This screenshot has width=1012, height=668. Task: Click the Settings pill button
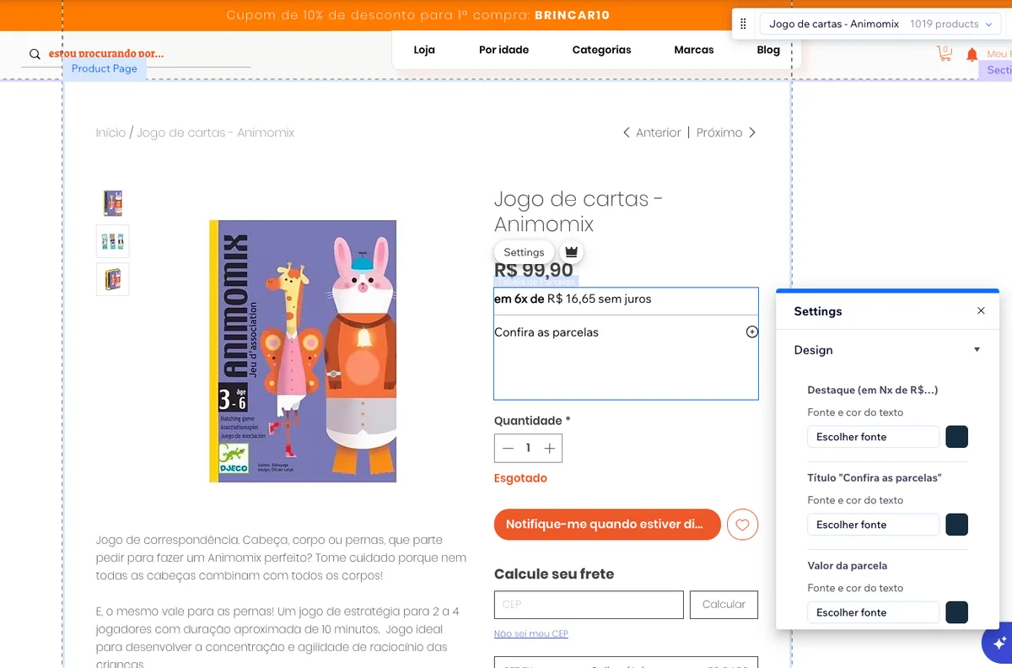click(524, 252)
